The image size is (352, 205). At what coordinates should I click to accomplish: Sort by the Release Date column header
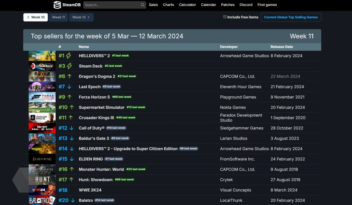[282, 47]
